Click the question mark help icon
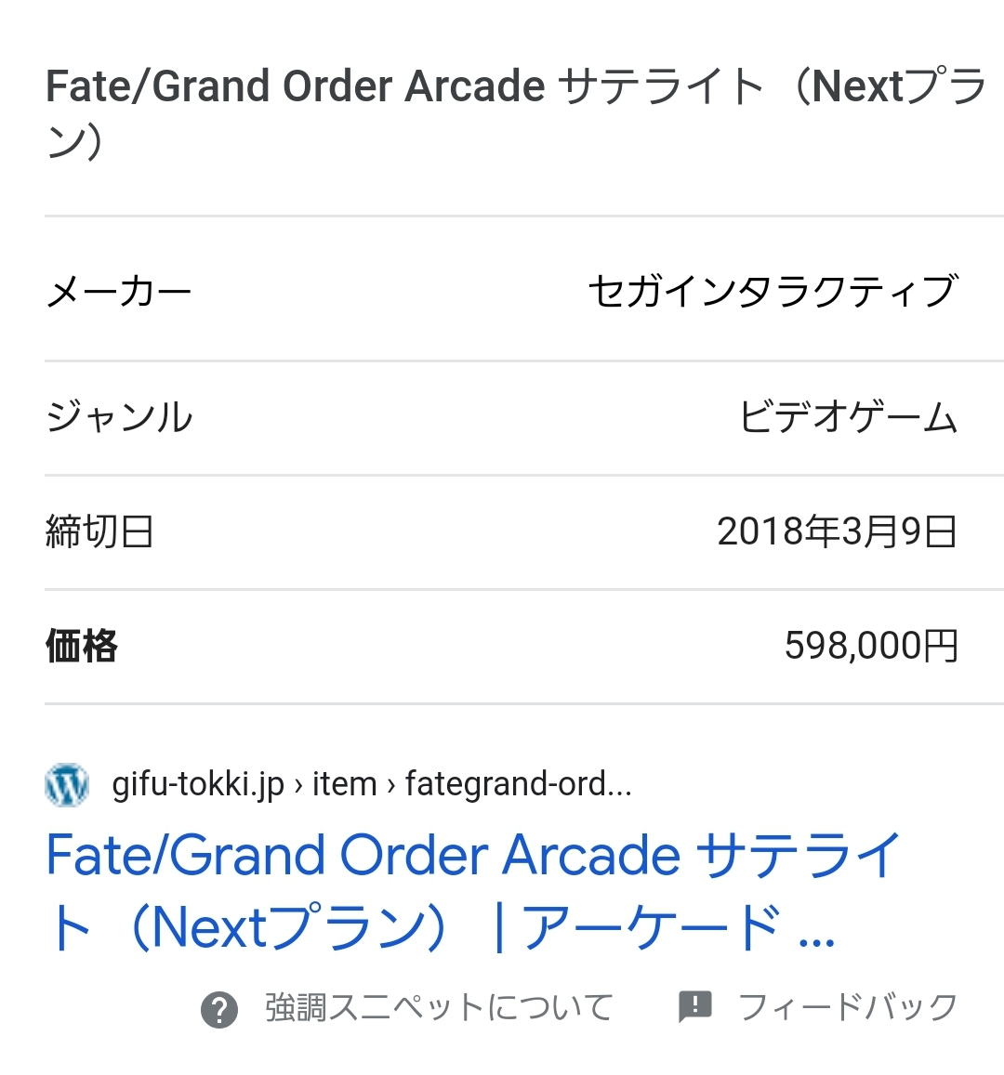The height and width of the screenshot is (1075, 1004). [x=219, y=1009]
